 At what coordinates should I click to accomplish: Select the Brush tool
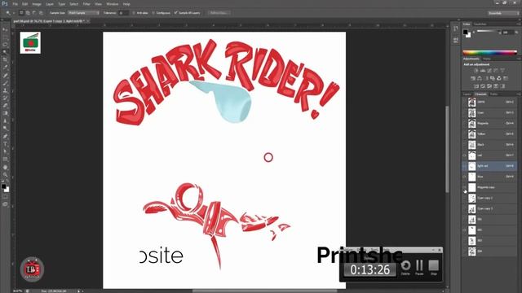click(x=5, y=83)
